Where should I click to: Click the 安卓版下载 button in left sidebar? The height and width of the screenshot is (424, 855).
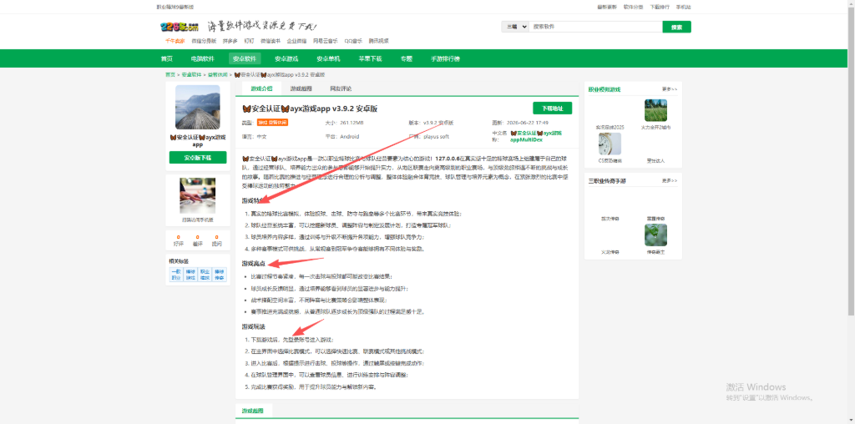(197, 158)
